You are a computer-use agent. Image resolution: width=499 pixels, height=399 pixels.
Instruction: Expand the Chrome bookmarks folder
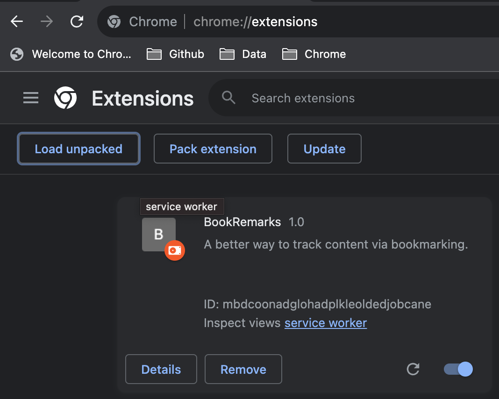pyautogui.click(x=314, y=54)
